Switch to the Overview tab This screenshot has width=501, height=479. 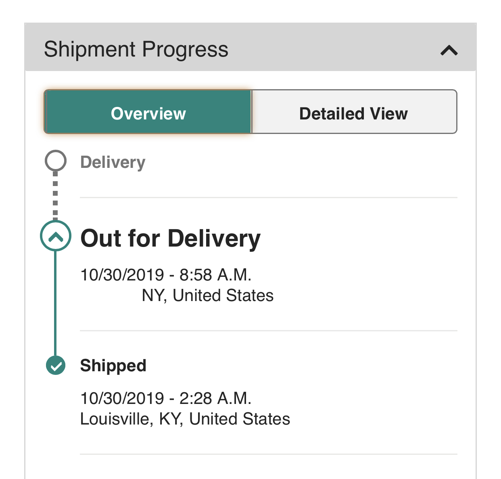point(148,113)
